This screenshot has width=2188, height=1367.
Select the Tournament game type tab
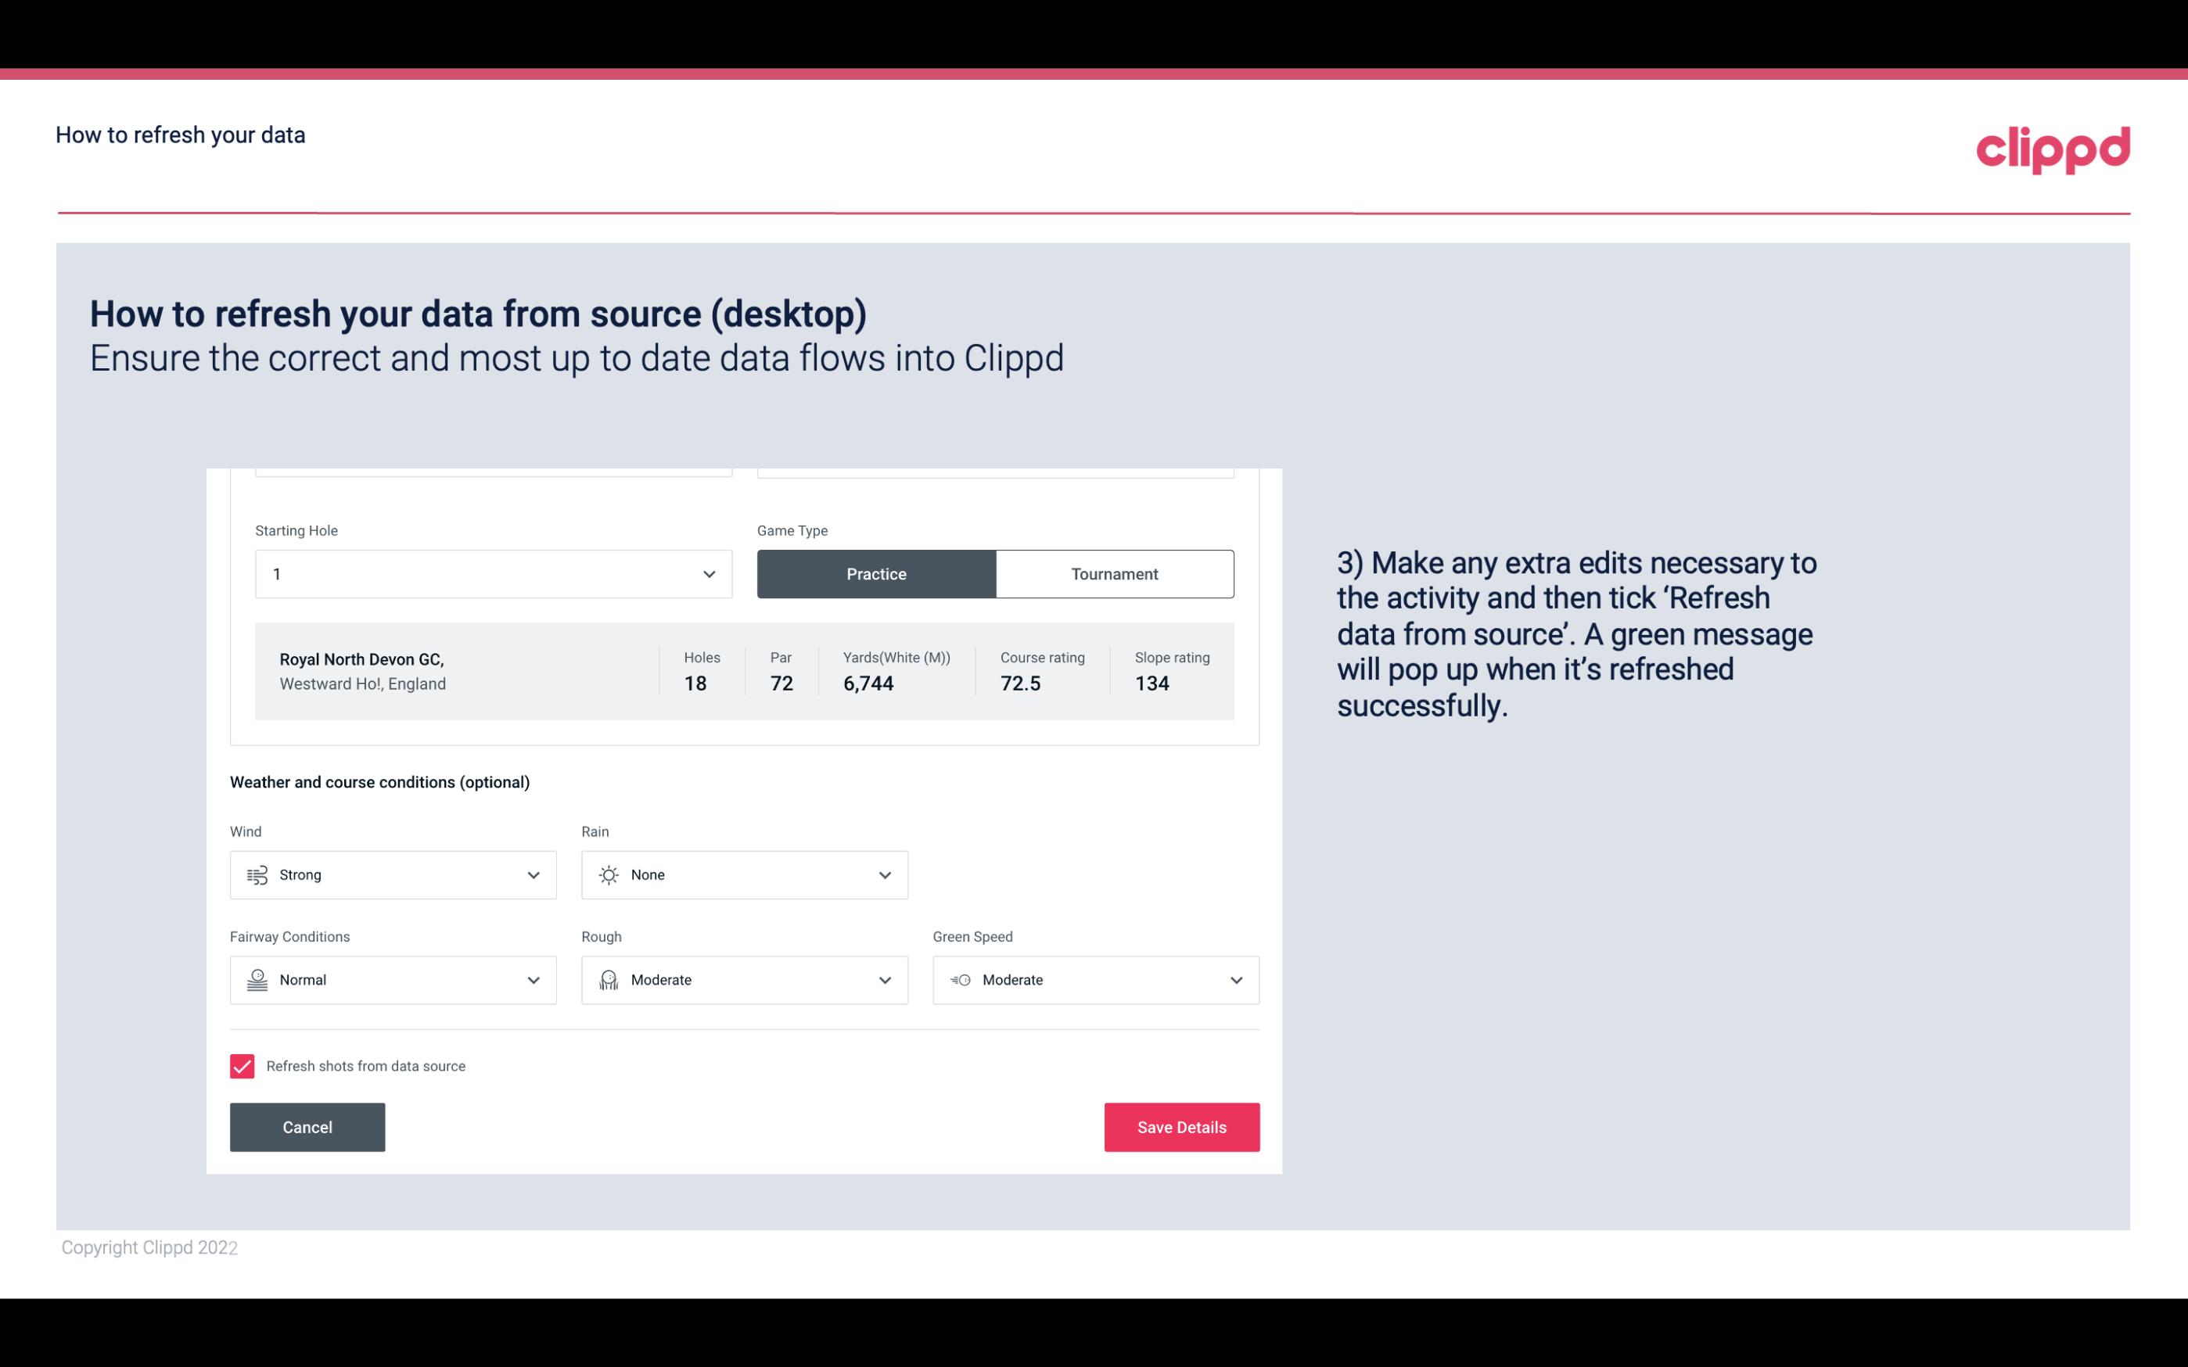tap(1114, 573)
